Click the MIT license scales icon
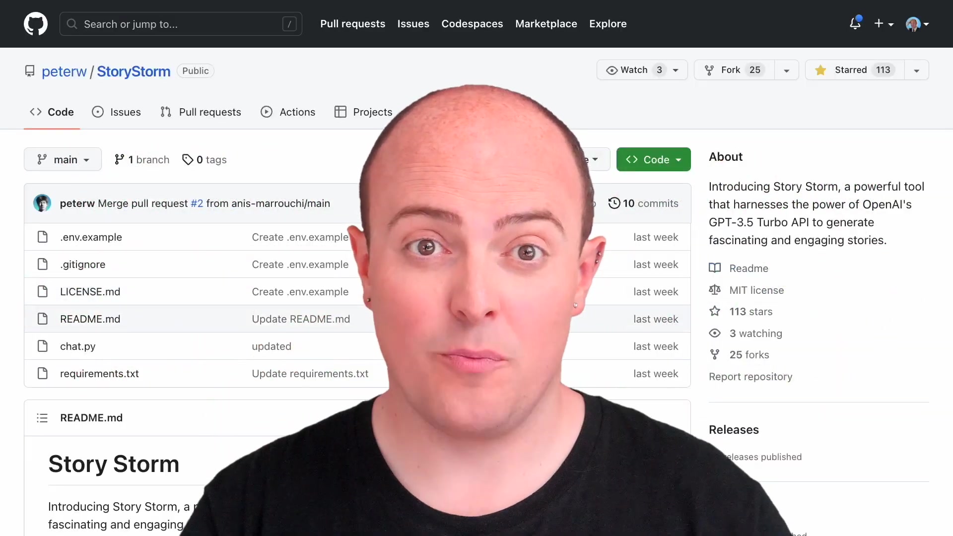Viewport: 953px width, 536px height. [715, 290]
